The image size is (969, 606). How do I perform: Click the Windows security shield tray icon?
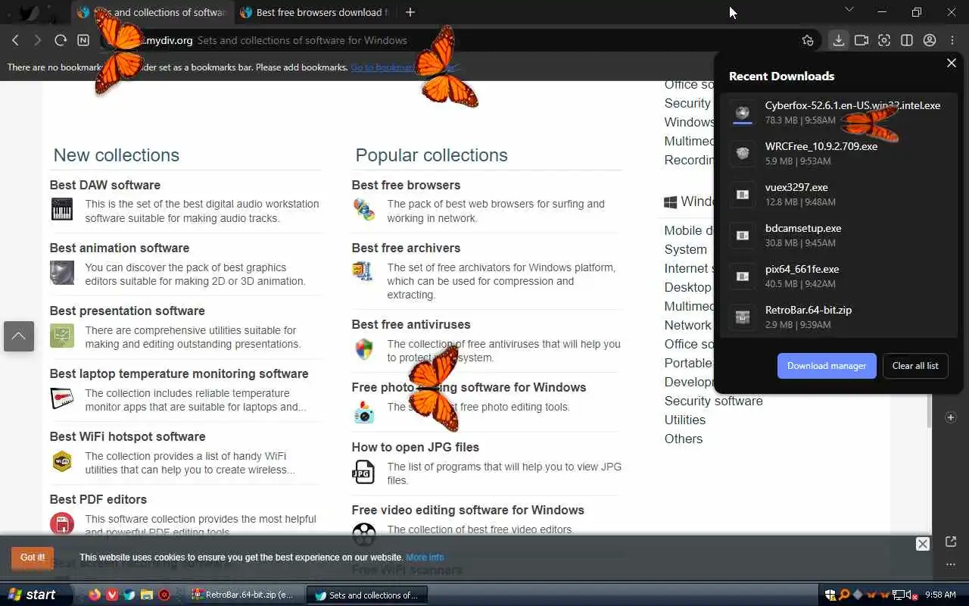(830, 595)
